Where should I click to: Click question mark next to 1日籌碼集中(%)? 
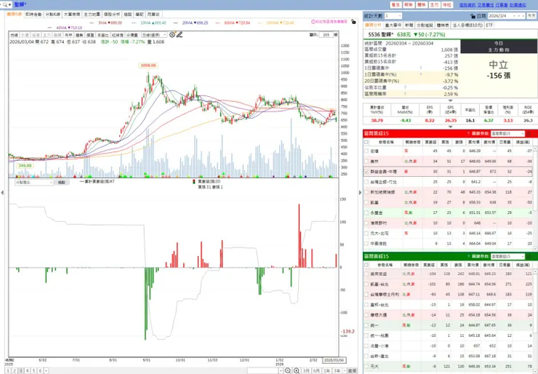421,74
